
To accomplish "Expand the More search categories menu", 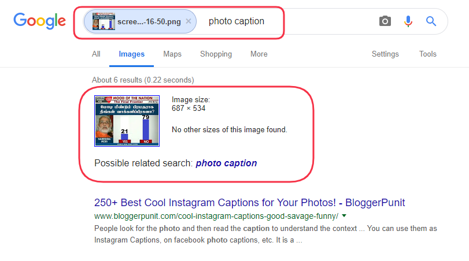I will click(259, 54).
